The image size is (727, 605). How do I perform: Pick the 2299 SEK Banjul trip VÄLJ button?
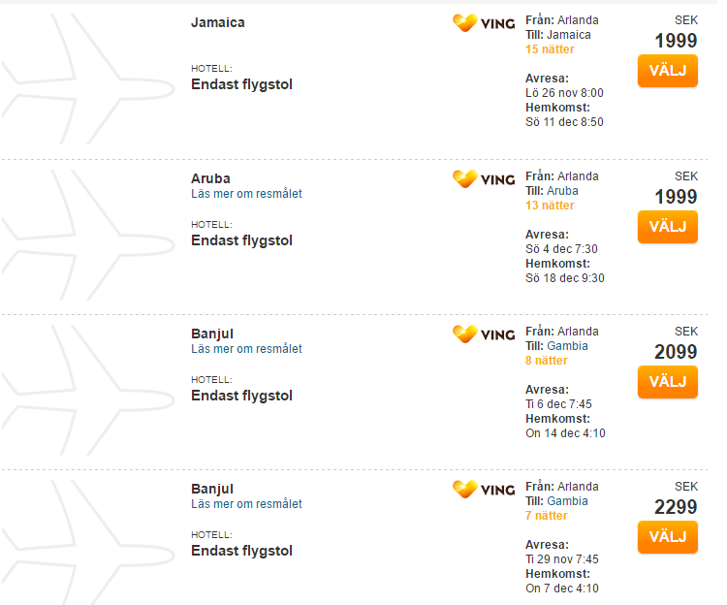668,537
